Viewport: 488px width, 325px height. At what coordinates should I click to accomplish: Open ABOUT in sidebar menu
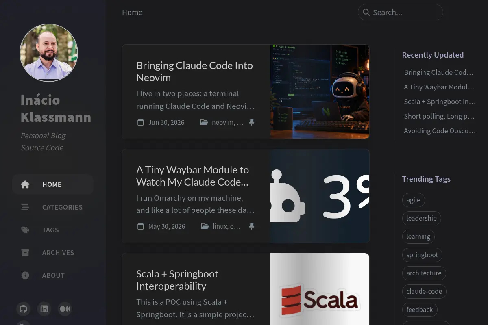tap(53, 275)
